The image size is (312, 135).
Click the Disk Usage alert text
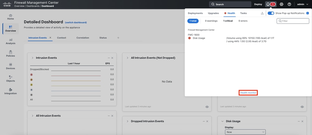pyautogui.click(x=199, y=38)
